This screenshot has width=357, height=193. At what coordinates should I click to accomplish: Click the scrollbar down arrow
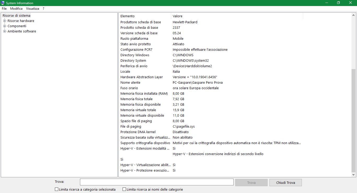pyautogui.click(x=354, y=175)
